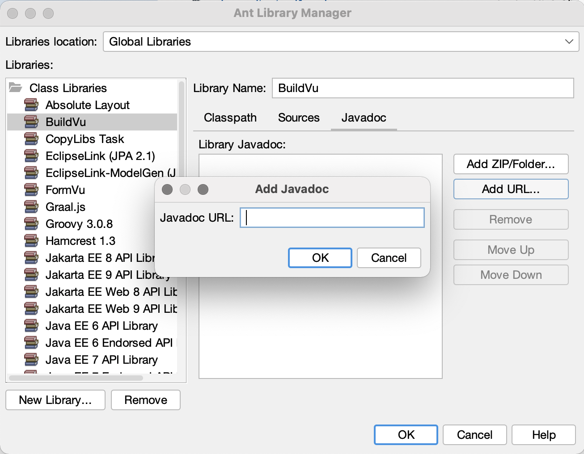Click the New Library button
The width and height of the screenshot is (584, 454).
point(55,400)
